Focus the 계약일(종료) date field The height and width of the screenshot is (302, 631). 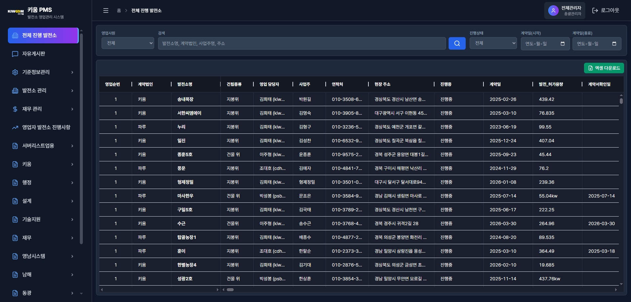tap(597, 44)
